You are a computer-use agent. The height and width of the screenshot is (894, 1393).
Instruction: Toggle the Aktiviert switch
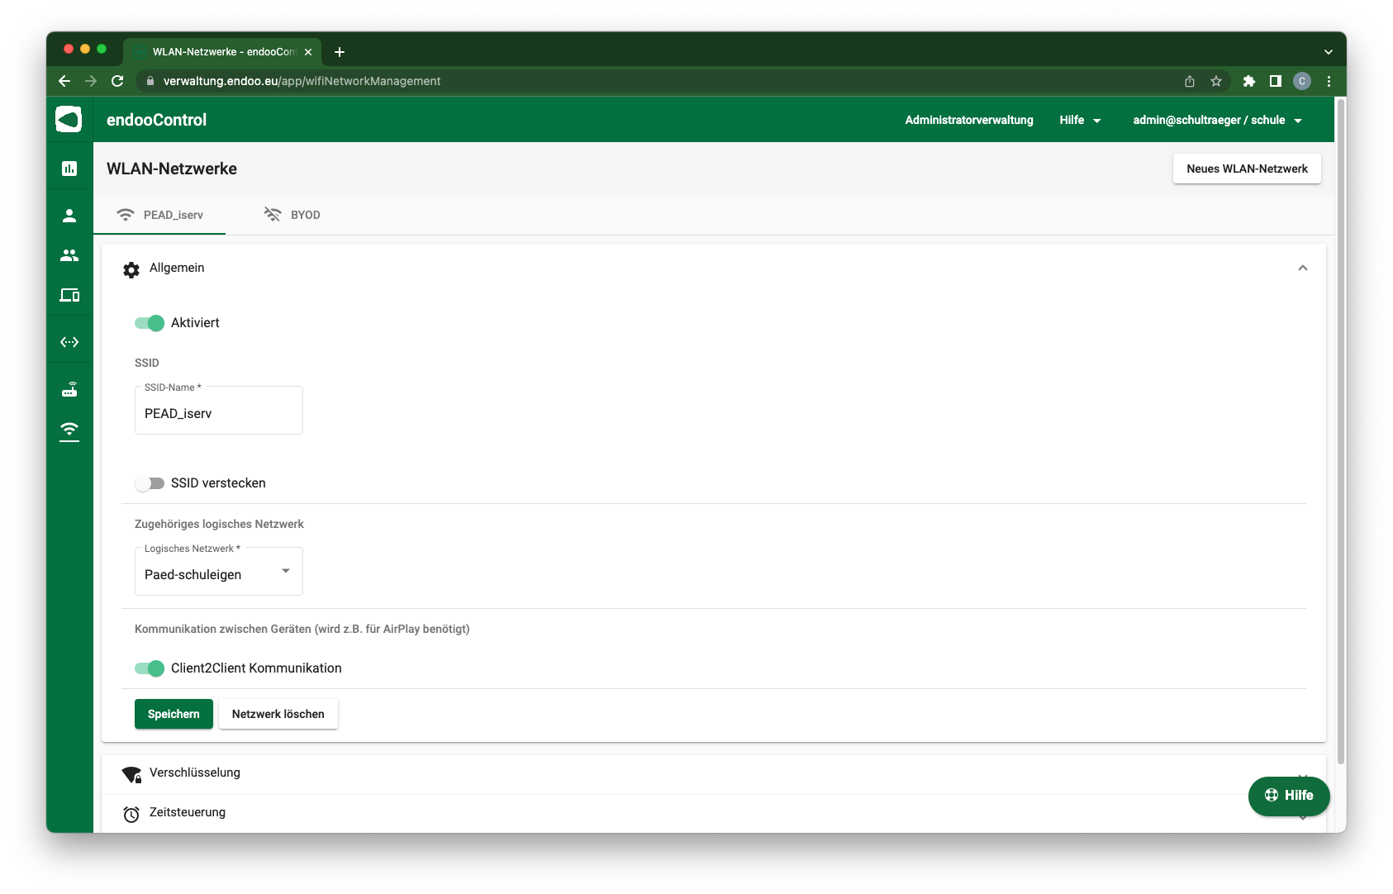coord(150,323)
